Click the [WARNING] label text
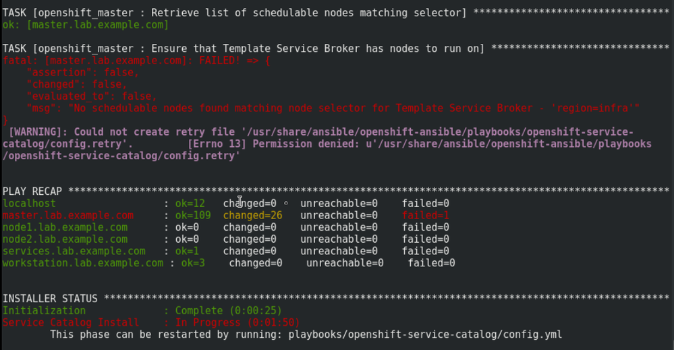 (38, 132)
